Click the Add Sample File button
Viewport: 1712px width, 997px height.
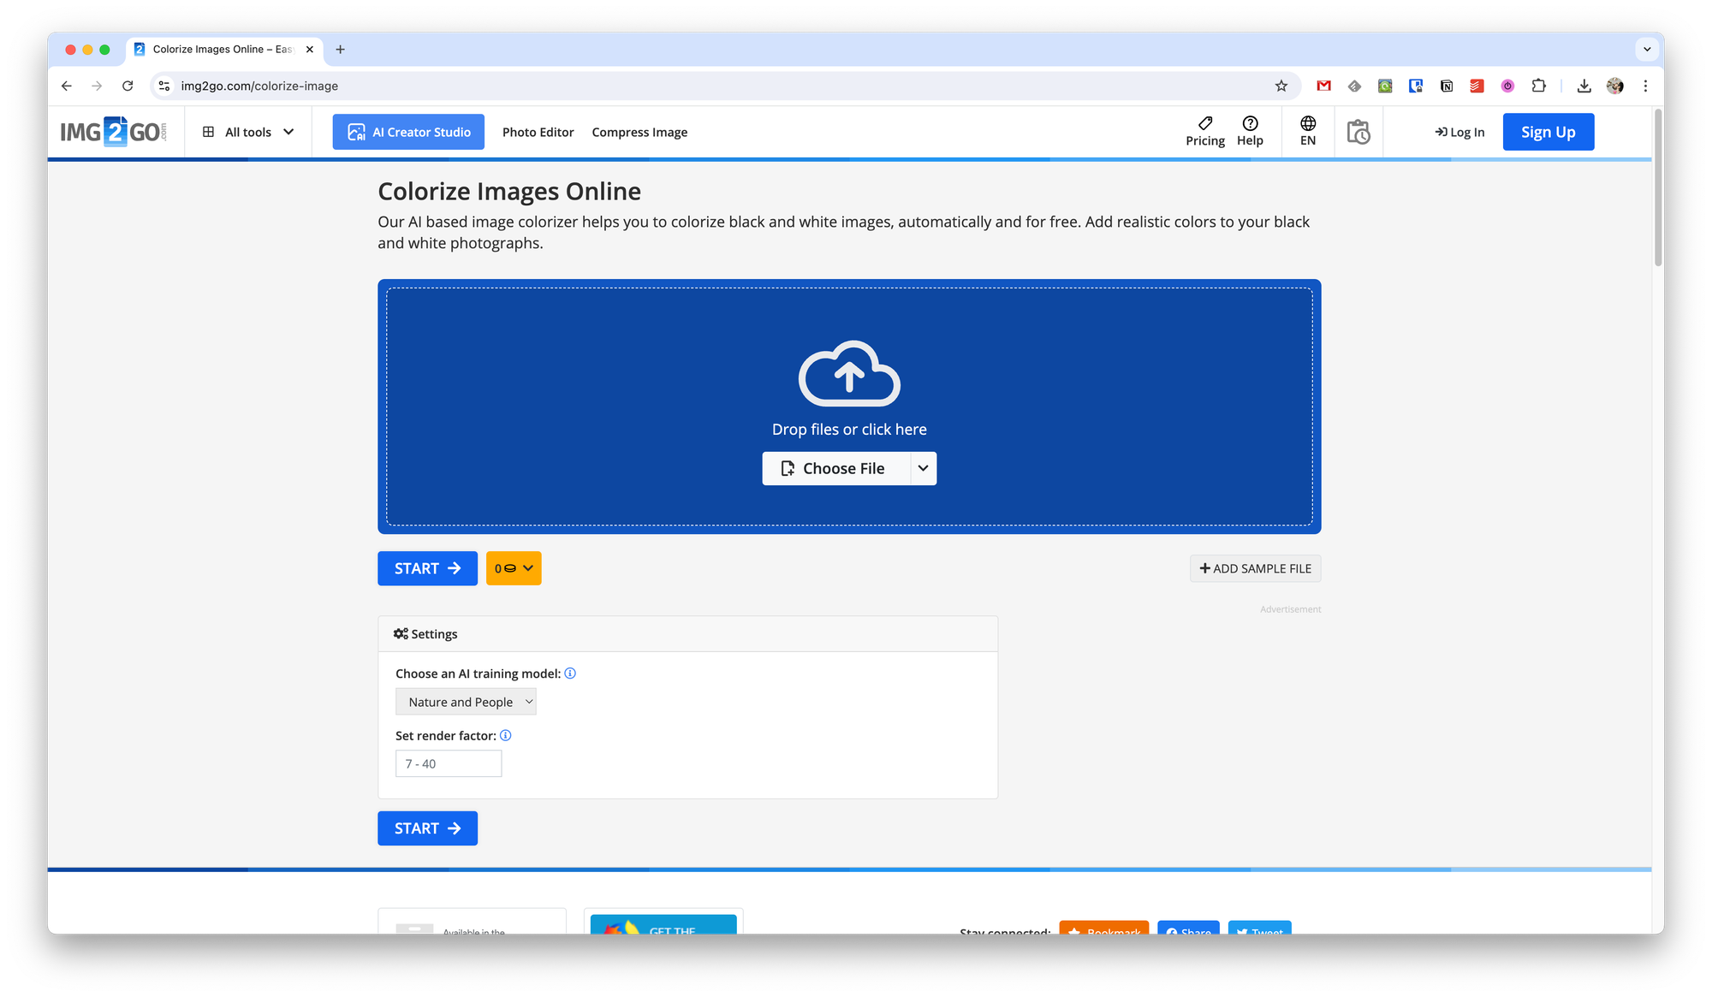pyautogui.click(x=1255, y=568)
